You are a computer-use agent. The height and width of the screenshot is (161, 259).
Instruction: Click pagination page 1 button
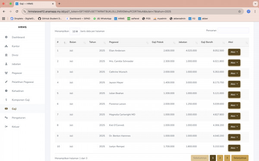213,158
